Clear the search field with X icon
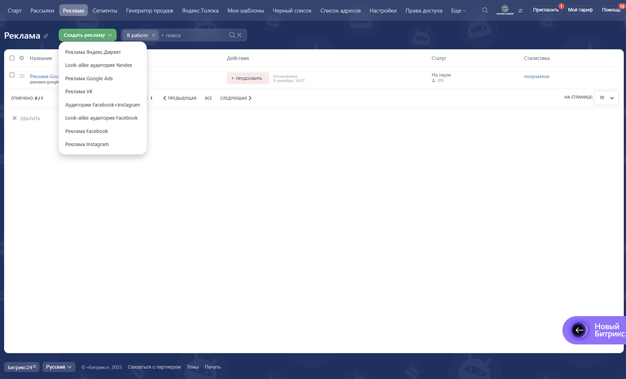 point(239,35)
